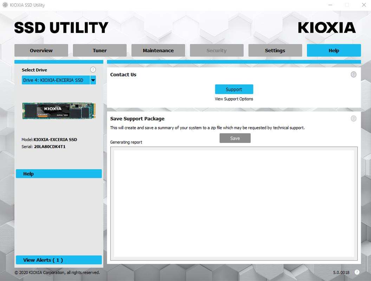Minimize the KIOXIA SSD Utility window

pyautogui.click(x=331, y=5)
